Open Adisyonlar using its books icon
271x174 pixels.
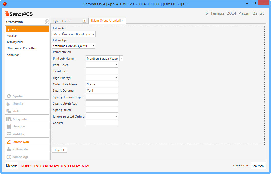(x=9, y=119)
